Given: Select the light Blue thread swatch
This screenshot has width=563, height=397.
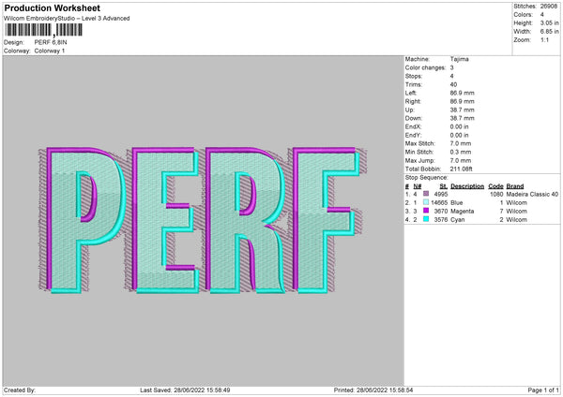Looking at the screenshot, I should coord(427,202).
